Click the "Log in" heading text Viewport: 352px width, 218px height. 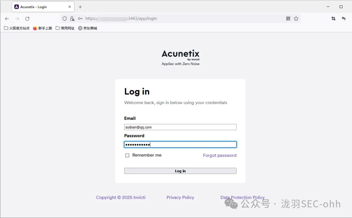[137, 92]
